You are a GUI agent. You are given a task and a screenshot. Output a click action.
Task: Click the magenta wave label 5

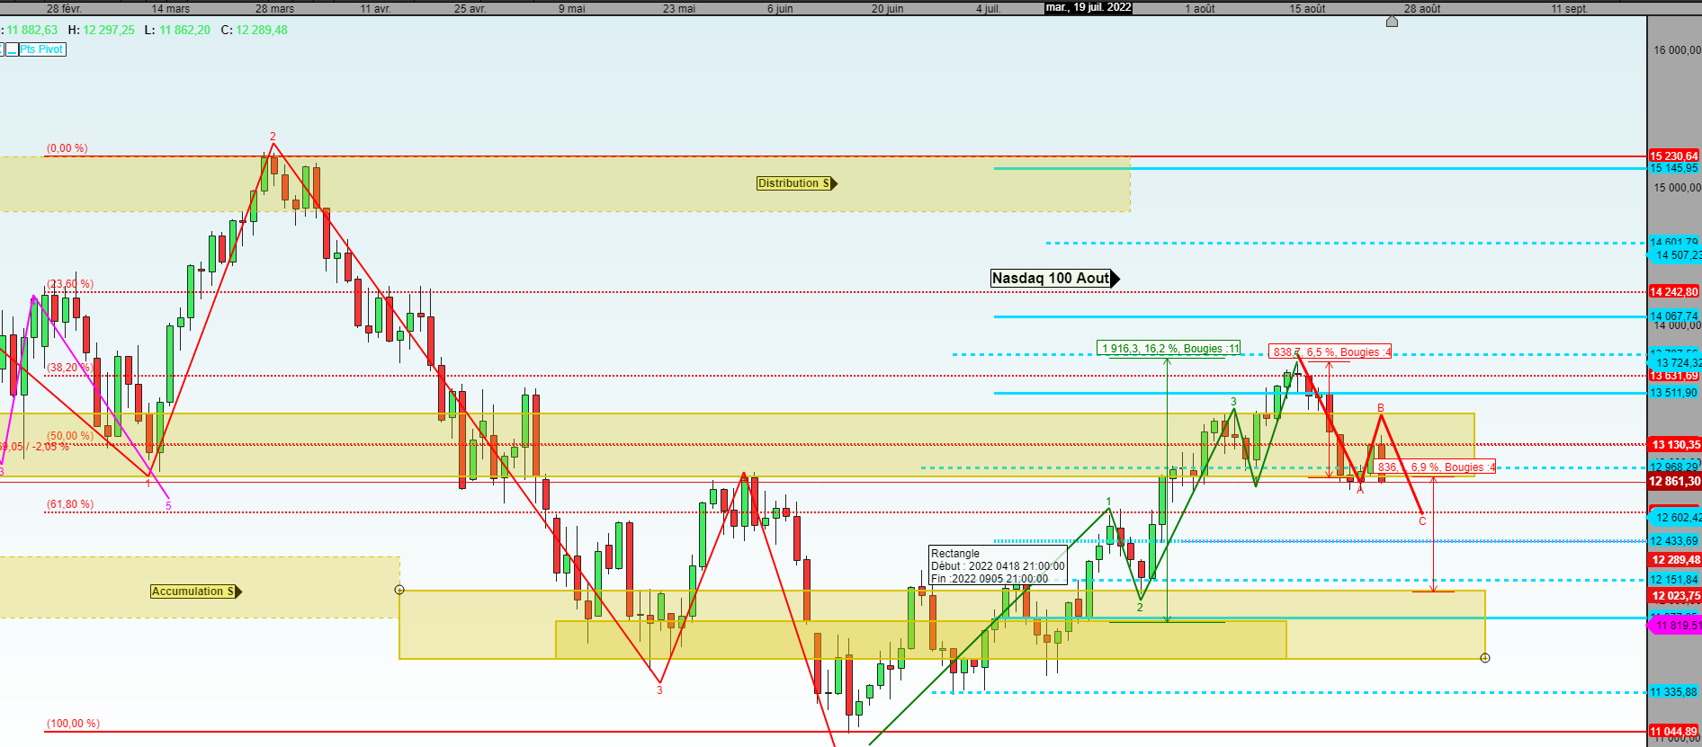(x=168, y=506)
